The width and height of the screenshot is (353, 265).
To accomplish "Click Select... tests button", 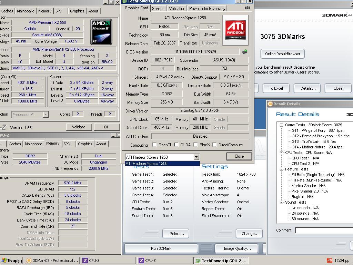I will [175, 234].
